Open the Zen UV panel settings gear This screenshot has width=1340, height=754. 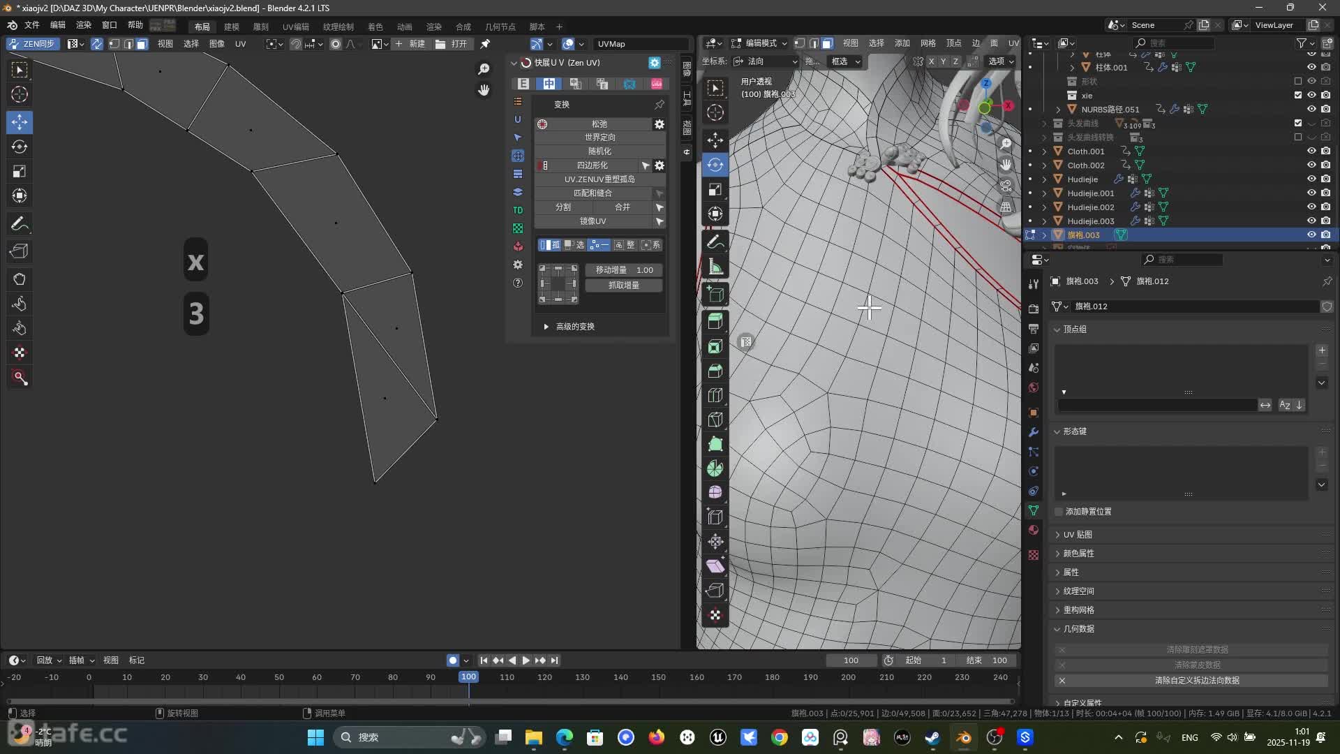coord(653,62)
